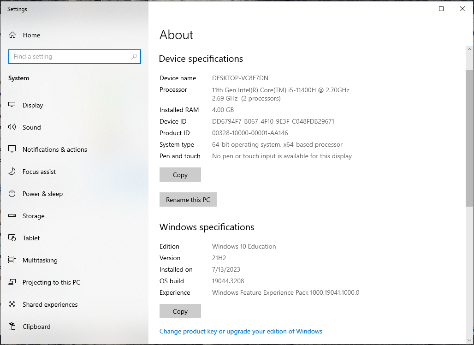Click the Device specifications heading
Viewport: 474px width, 345px height.
click(x=201, y=59)
